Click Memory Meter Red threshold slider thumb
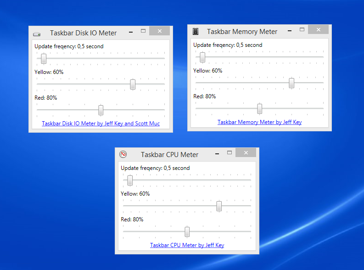Screen dimensions: 364x270 point(259,109)
